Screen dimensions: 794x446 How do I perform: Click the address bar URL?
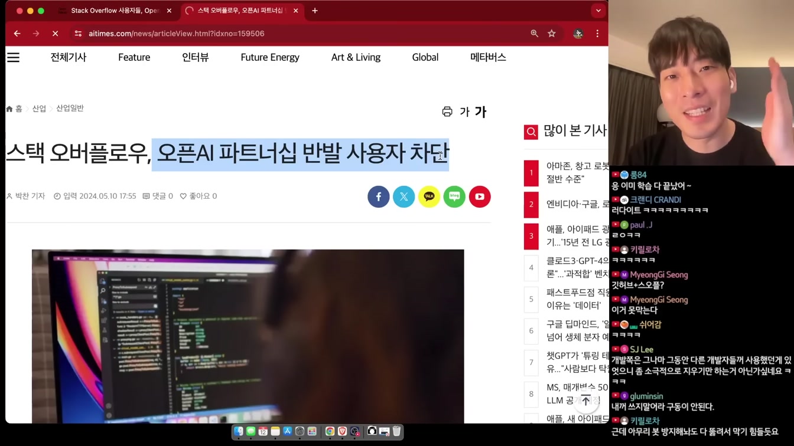[x=176, y=34]
